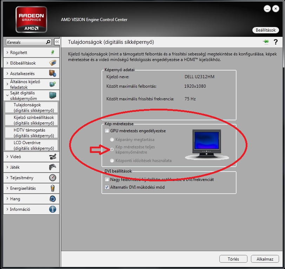
Task: Open LCD Overdrive page
Action: pos(32,145)
